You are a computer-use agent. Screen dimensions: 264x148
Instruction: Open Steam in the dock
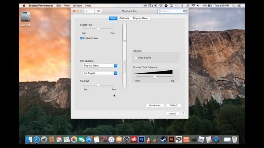pyautogui.click(x=164, y=139)
